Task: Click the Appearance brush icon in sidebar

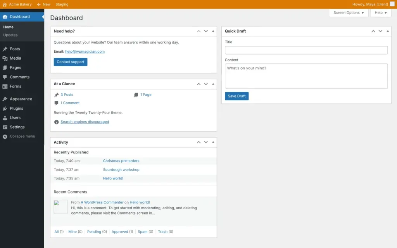Action: point(5,99)
